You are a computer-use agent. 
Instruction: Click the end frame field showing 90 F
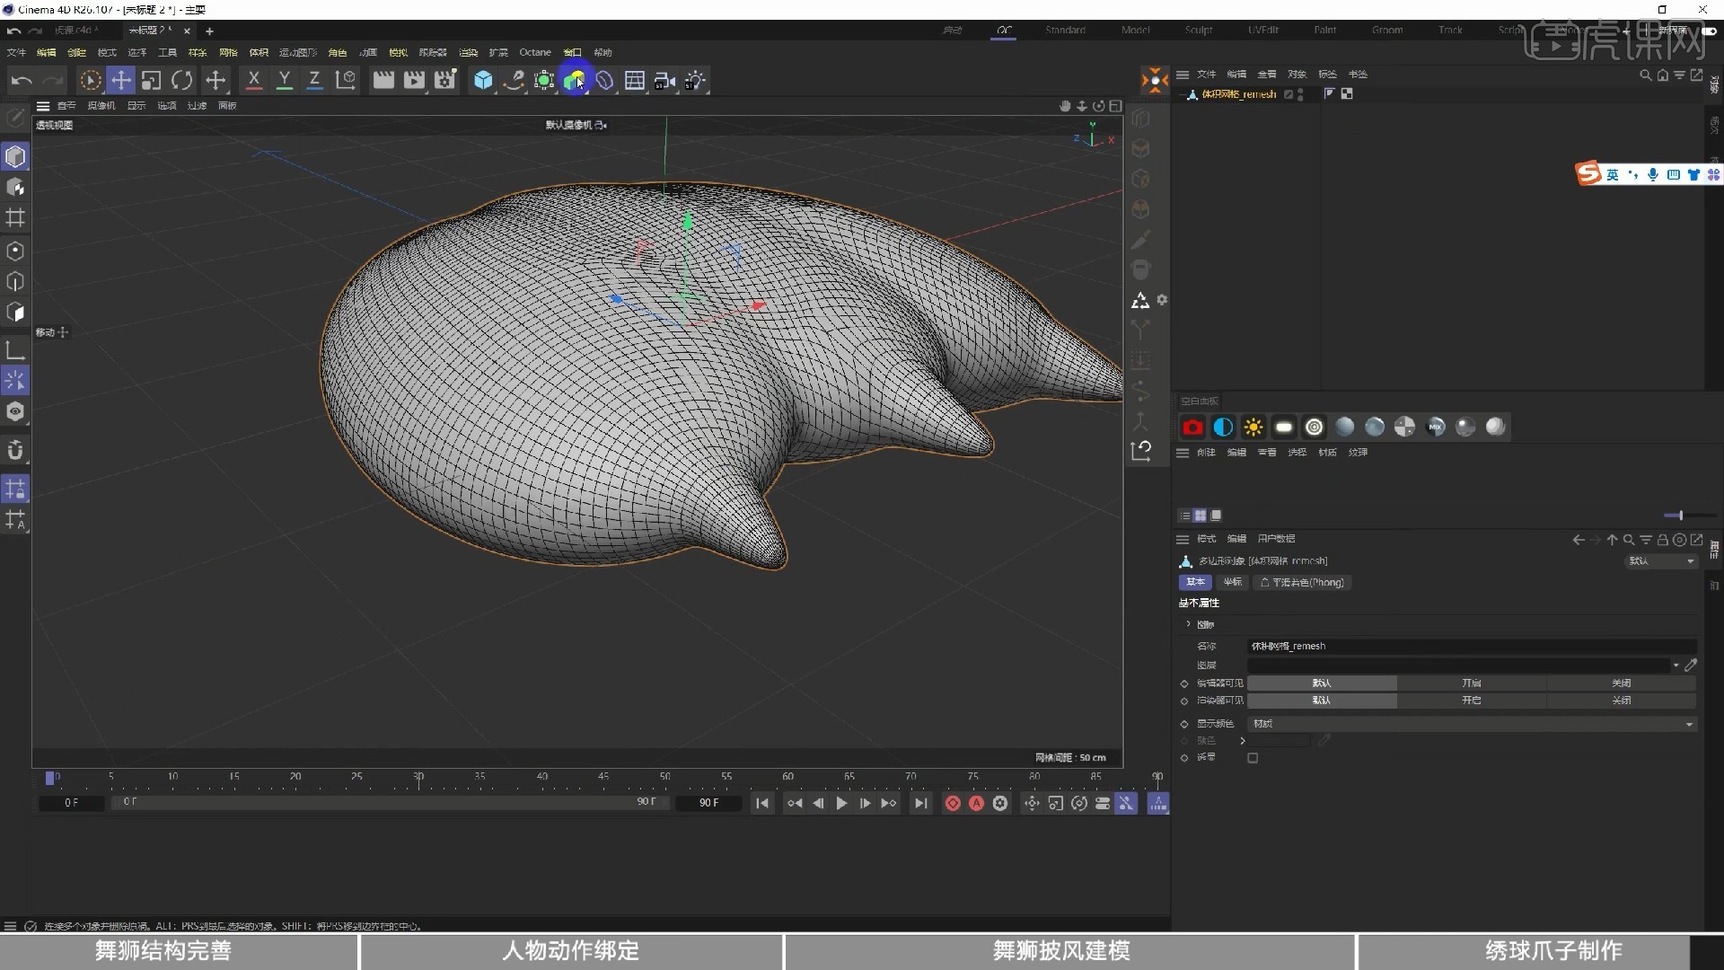[708, 803]
